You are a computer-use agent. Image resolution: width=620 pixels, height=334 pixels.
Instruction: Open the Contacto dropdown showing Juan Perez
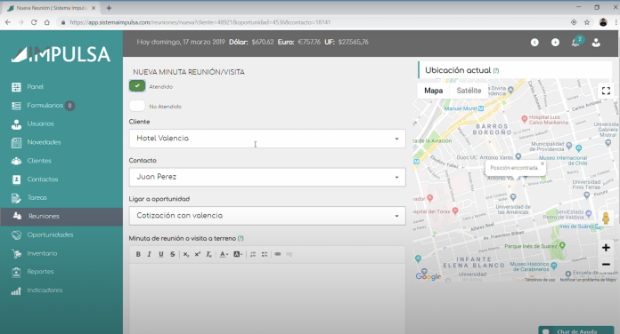tap(267, 177)
